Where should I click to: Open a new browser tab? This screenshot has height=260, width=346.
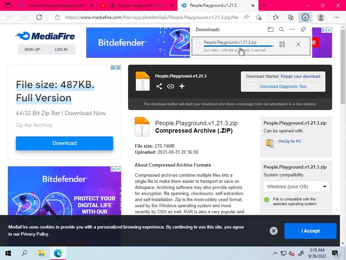click(264, 5)
